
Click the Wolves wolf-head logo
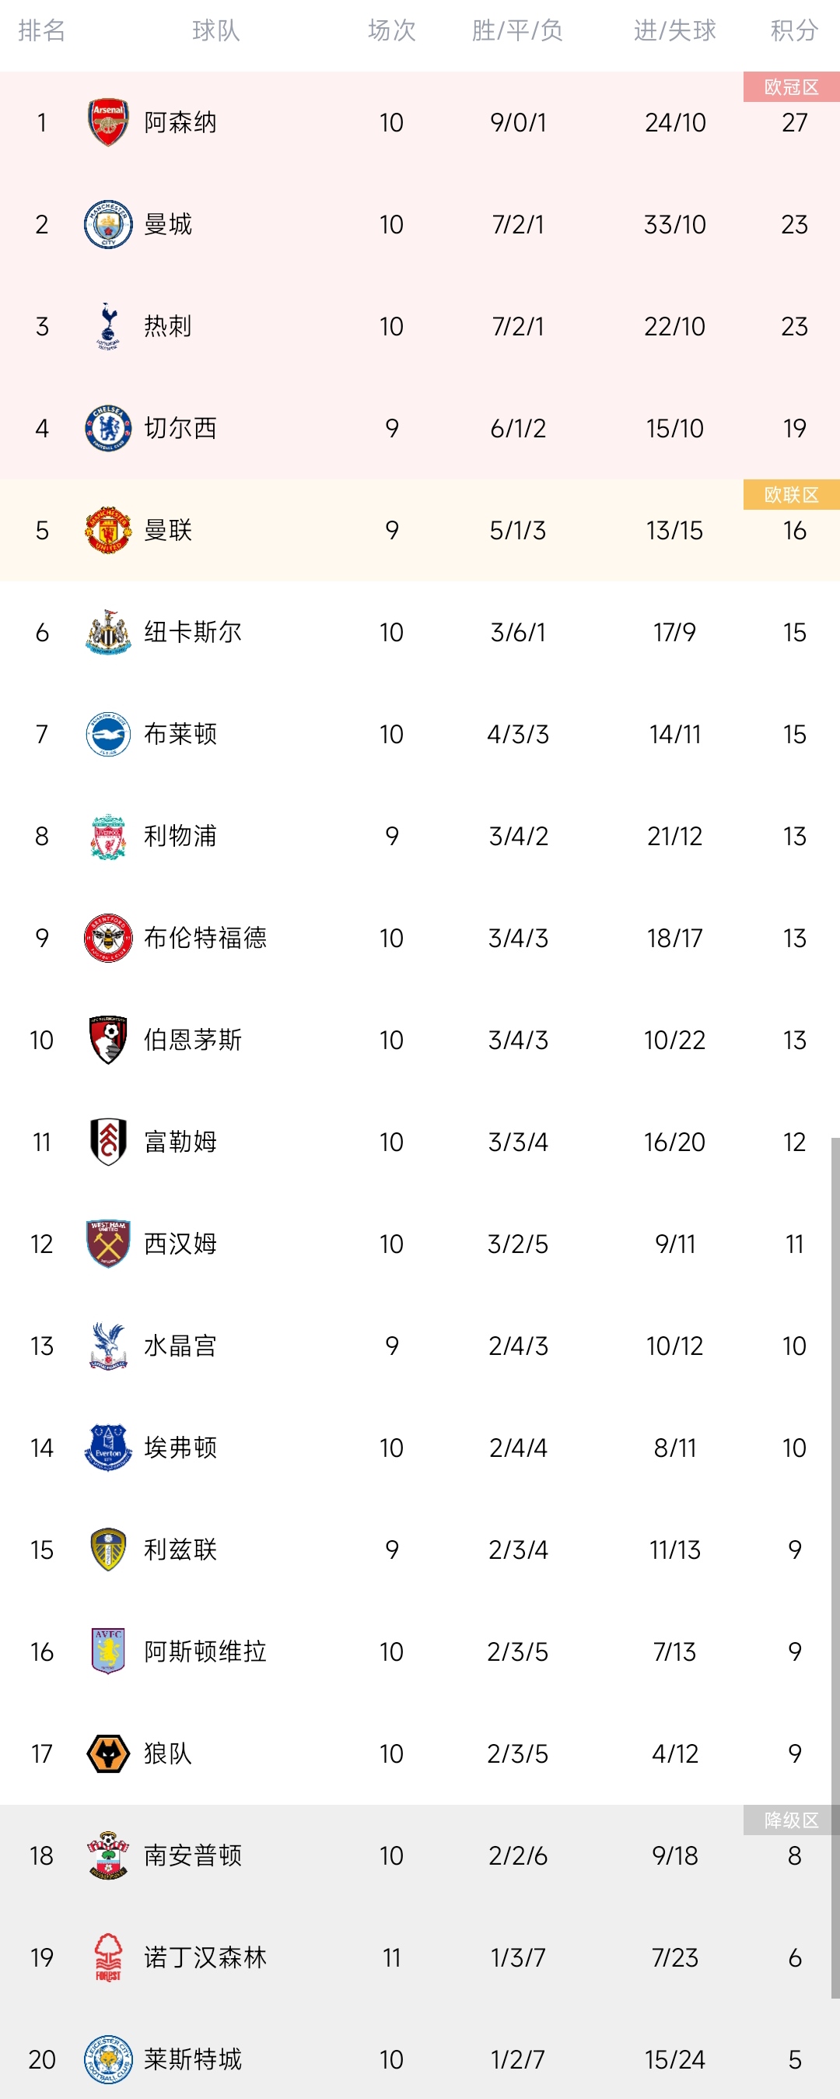[x=108, y=1753]
